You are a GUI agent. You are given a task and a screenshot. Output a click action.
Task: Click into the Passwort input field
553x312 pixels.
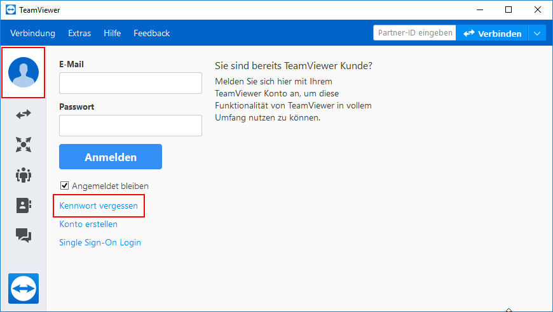pos(130,126)
